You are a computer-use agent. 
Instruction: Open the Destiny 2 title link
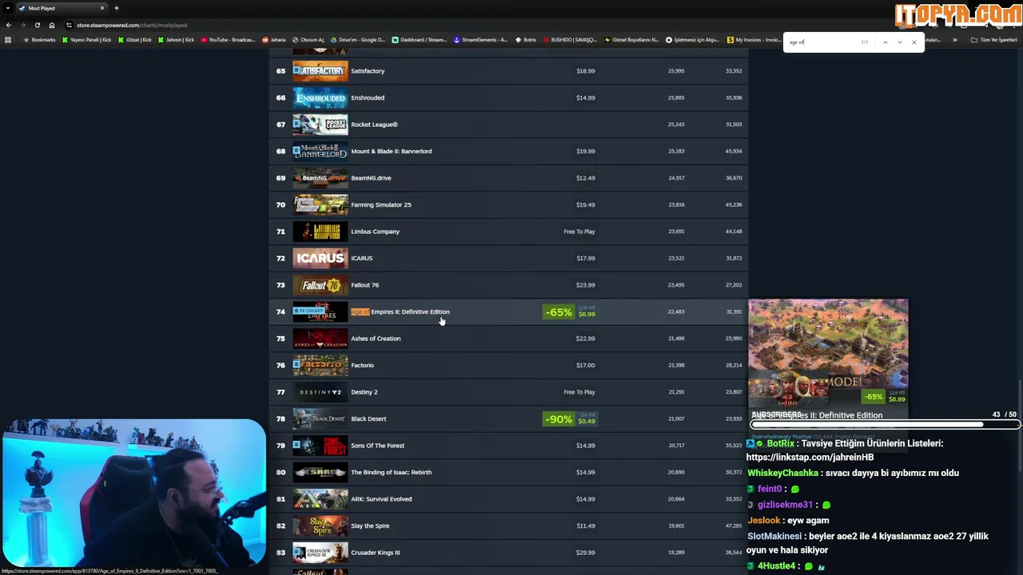(x=364, y=392)
